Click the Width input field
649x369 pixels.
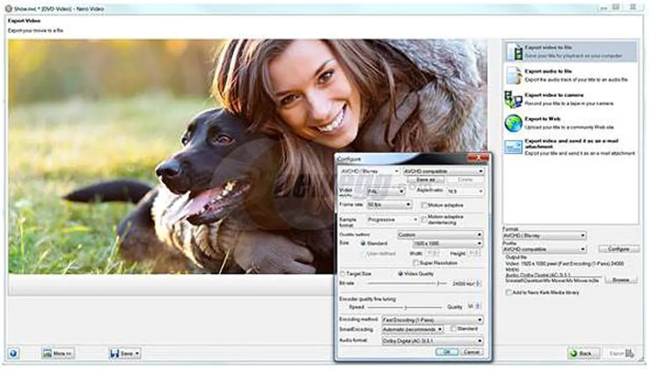pos(432,253)
